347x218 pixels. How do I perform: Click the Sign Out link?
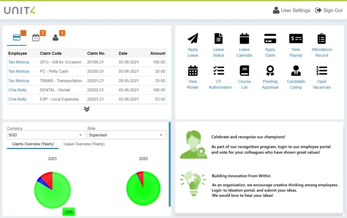tap(333, 10)
